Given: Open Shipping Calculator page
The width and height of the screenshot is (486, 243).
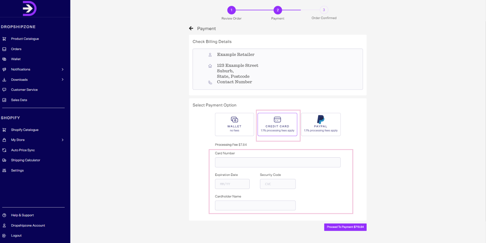Looking at the screenshot, I should click(x=26, y=160).
